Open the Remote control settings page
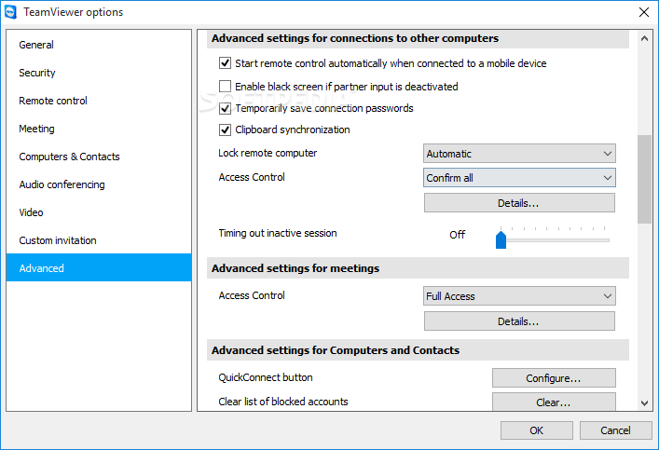 click(x=99, y=101)
